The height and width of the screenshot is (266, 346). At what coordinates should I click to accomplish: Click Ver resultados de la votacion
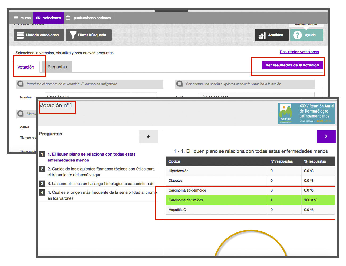point(292,65)
